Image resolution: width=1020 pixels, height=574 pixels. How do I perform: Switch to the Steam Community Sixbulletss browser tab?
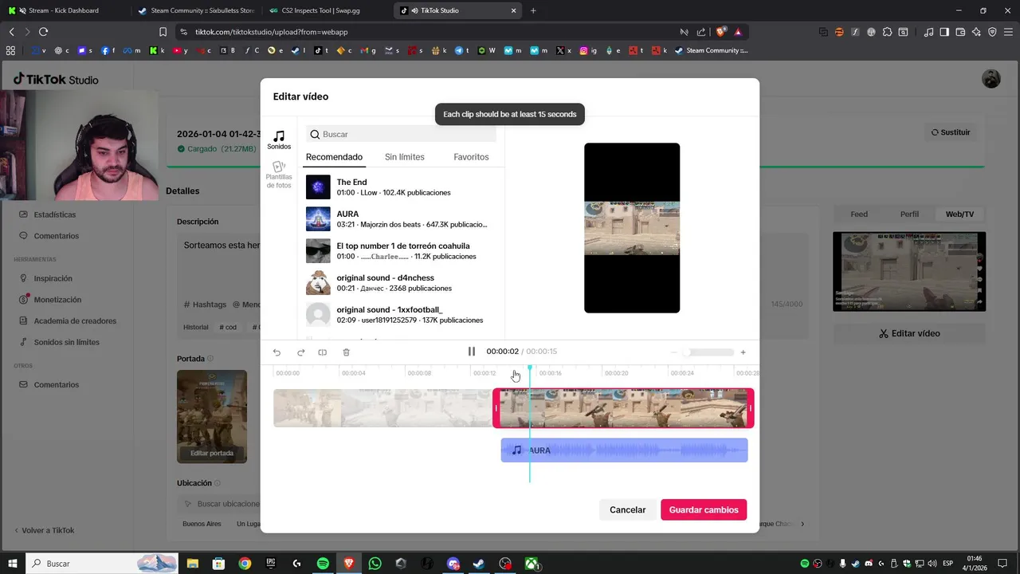(x=195, y=10)
